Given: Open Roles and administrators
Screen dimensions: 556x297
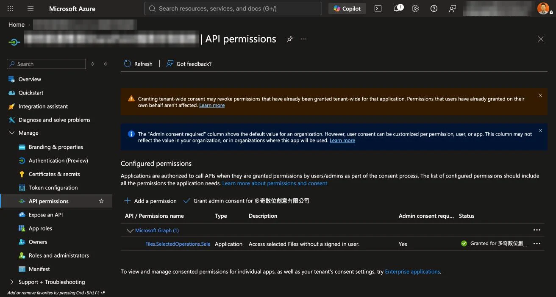Looking at the screenshot, I should click(59, 255).
